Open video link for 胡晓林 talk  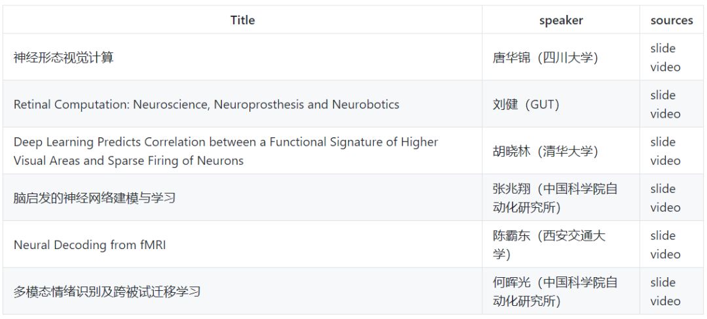point(665,161)
